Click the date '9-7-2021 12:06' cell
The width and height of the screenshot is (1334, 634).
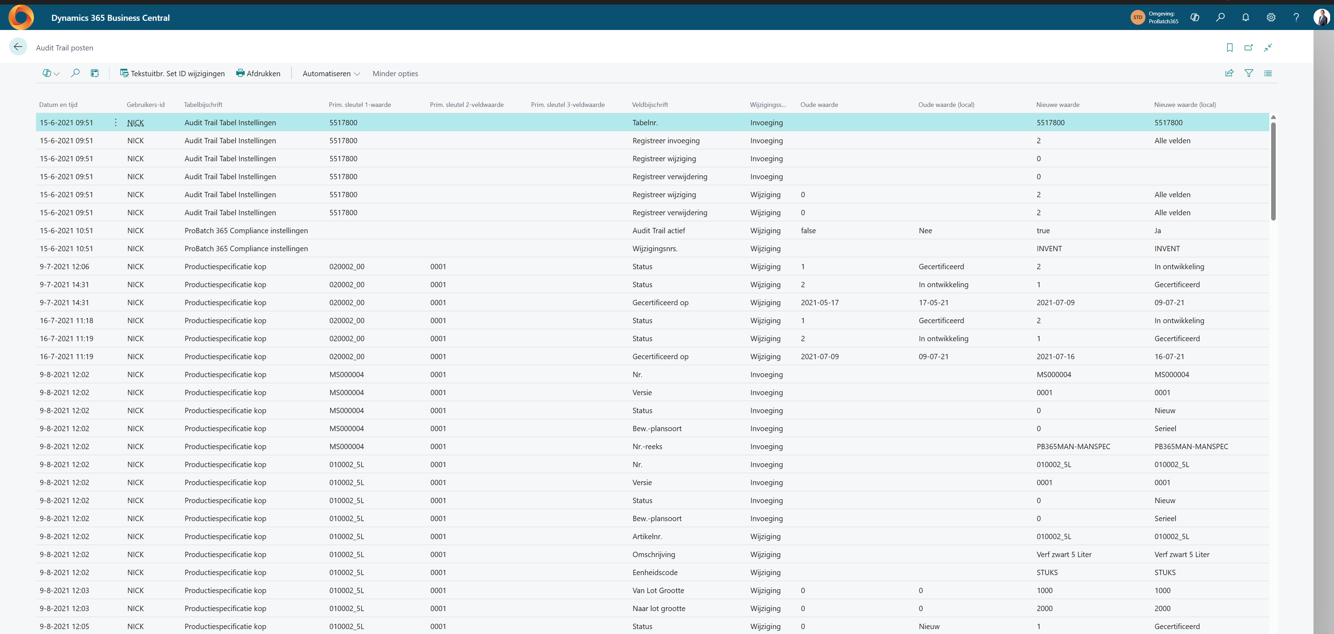click(x=64, y=266)
